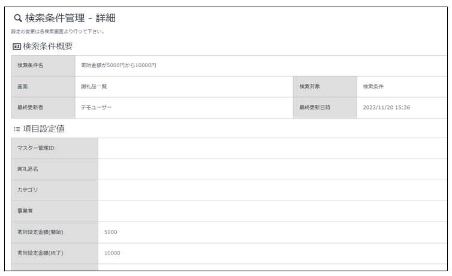Viewport: 452px width, 276px height.
Task: Click the empty 事業者 value field
Action: [273, 211]
